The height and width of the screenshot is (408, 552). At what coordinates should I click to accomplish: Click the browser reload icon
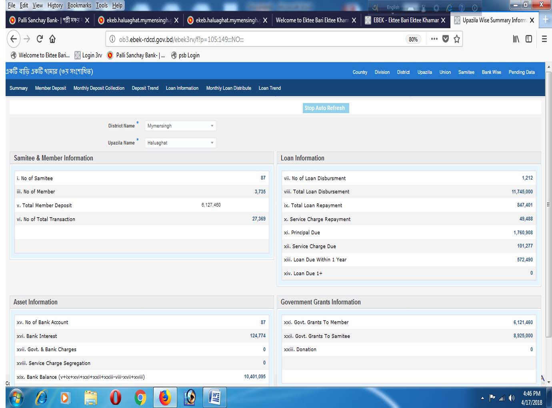tap(40, 39)
